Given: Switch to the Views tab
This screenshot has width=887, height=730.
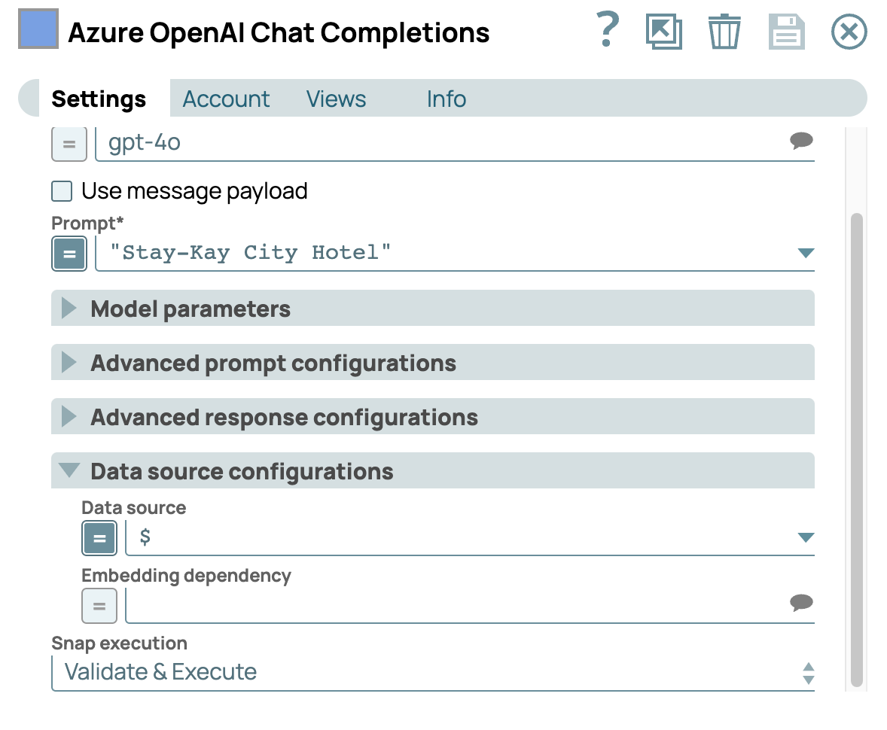Looking at the screenshot, I should click(x=336, y=99).
